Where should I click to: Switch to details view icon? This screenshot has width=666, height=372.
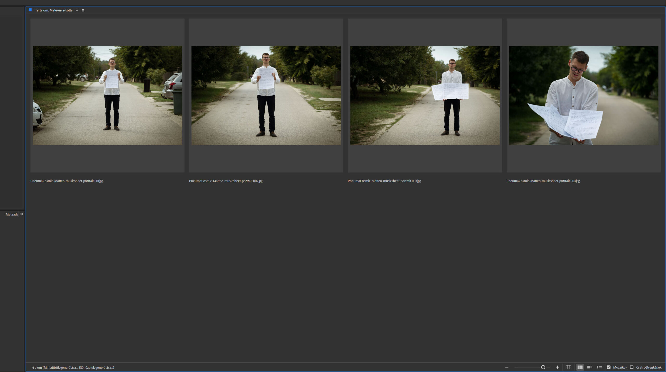click(590, 367)
